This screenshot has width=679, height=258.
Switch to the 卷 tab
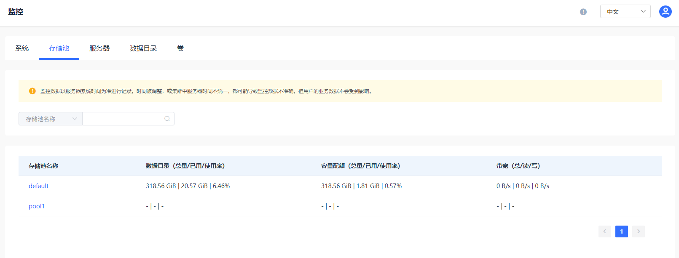point(180,48)
